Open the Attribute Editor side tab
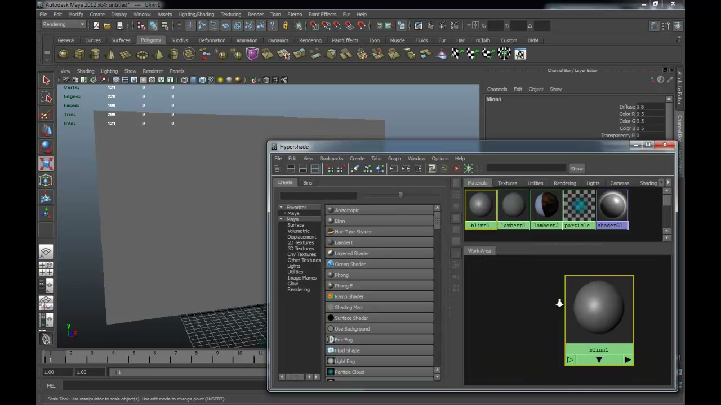This screenshot has height=405, width=721. tap(679, 88)
